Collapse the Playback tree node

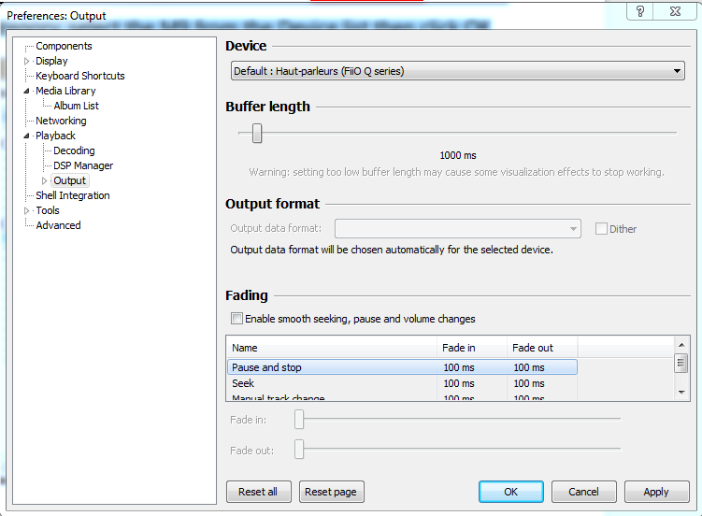coord(26,136)
